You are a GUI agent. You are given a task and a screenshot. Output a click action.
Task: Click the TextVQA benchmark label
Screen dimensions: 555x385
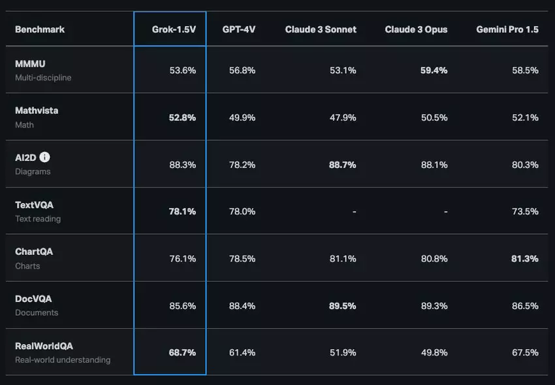coord(33,205)
